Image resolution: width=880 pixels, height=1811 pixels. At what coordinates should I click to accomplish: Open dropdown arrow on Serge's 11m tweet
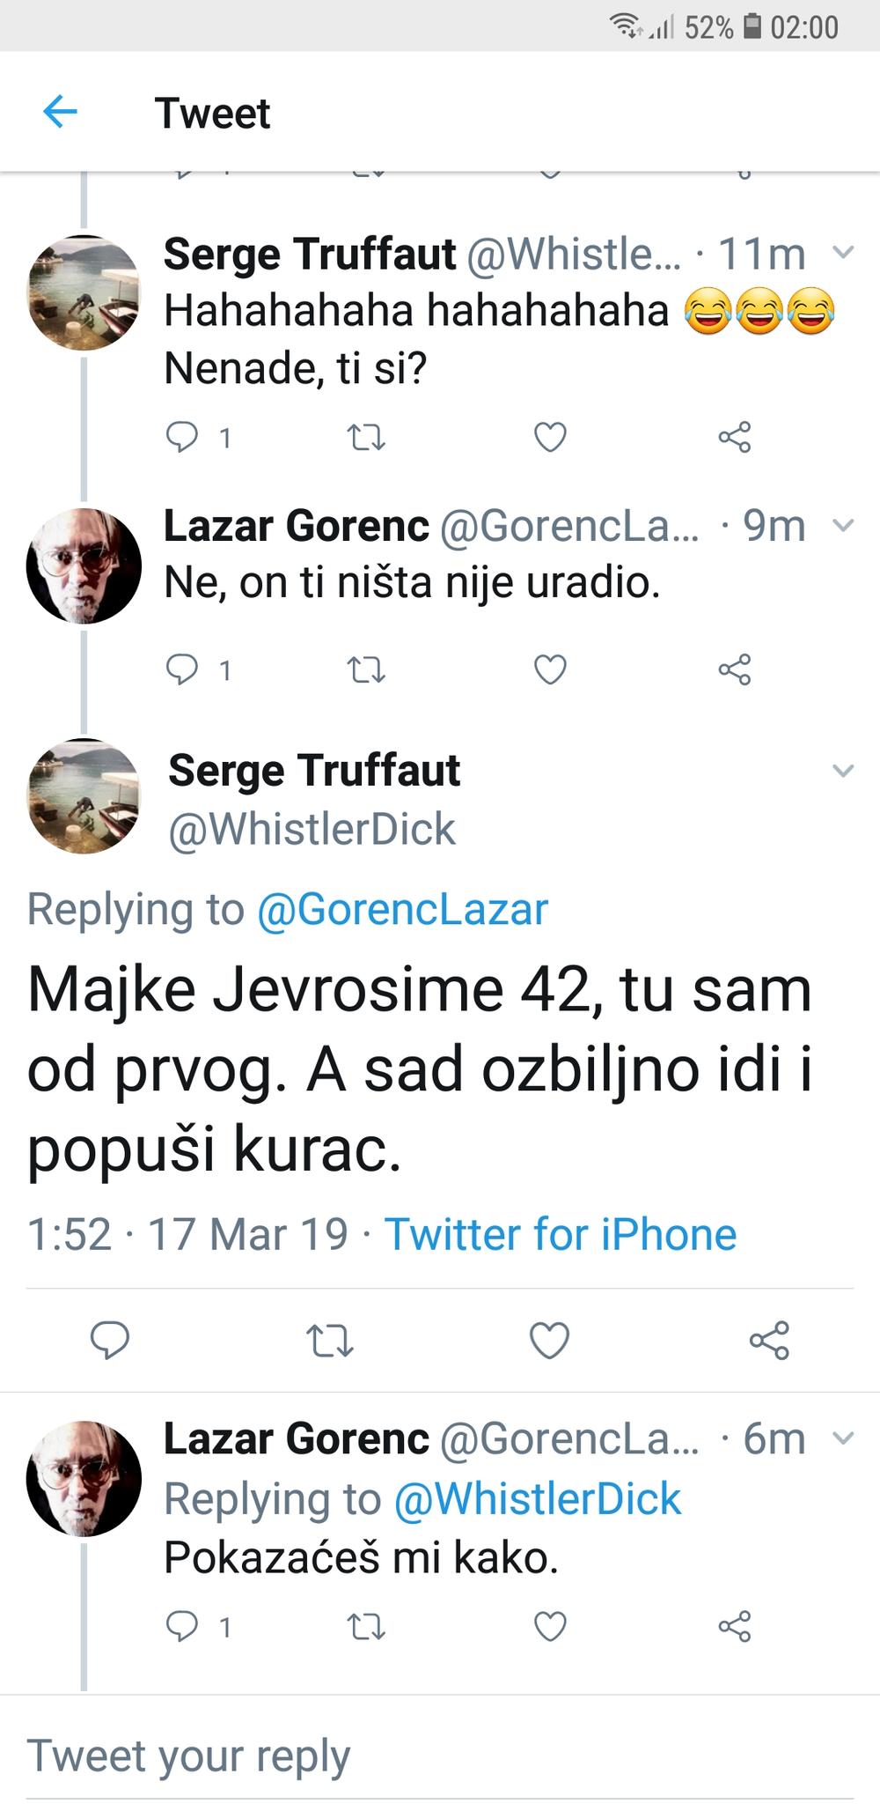point(843,254)
